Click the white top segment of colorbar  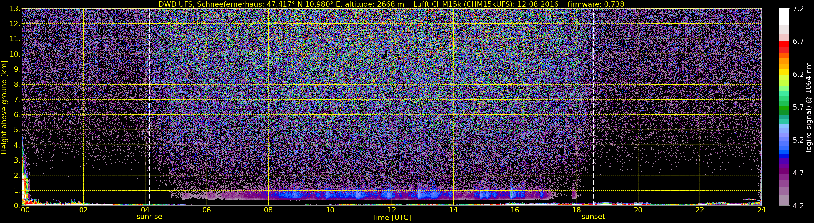point(784,16)
